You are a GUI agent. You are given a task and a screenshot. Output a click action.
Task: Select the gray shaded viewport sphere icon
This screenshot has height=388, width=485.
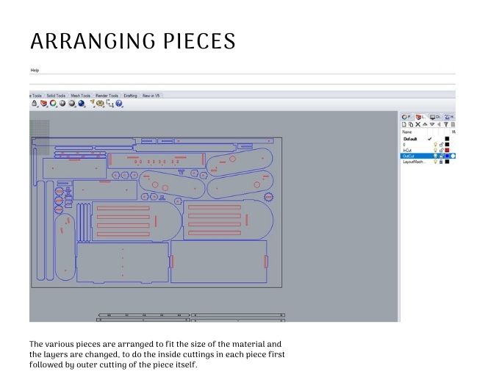pyautogui.click(x=62, y=104)
